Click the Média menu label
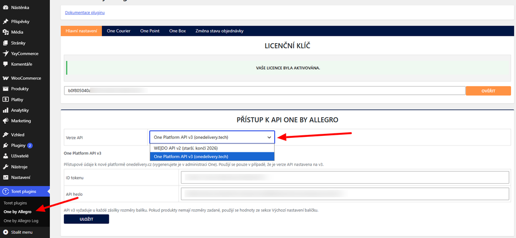The height and width of the screenshot is (238, 516). coord(17,32)
